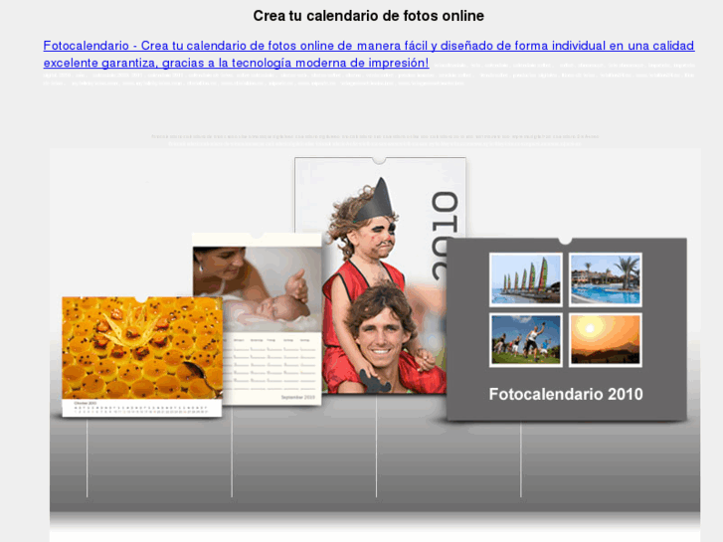Click the people running photo in collage
723x542 pixels.
click(526, 340)
